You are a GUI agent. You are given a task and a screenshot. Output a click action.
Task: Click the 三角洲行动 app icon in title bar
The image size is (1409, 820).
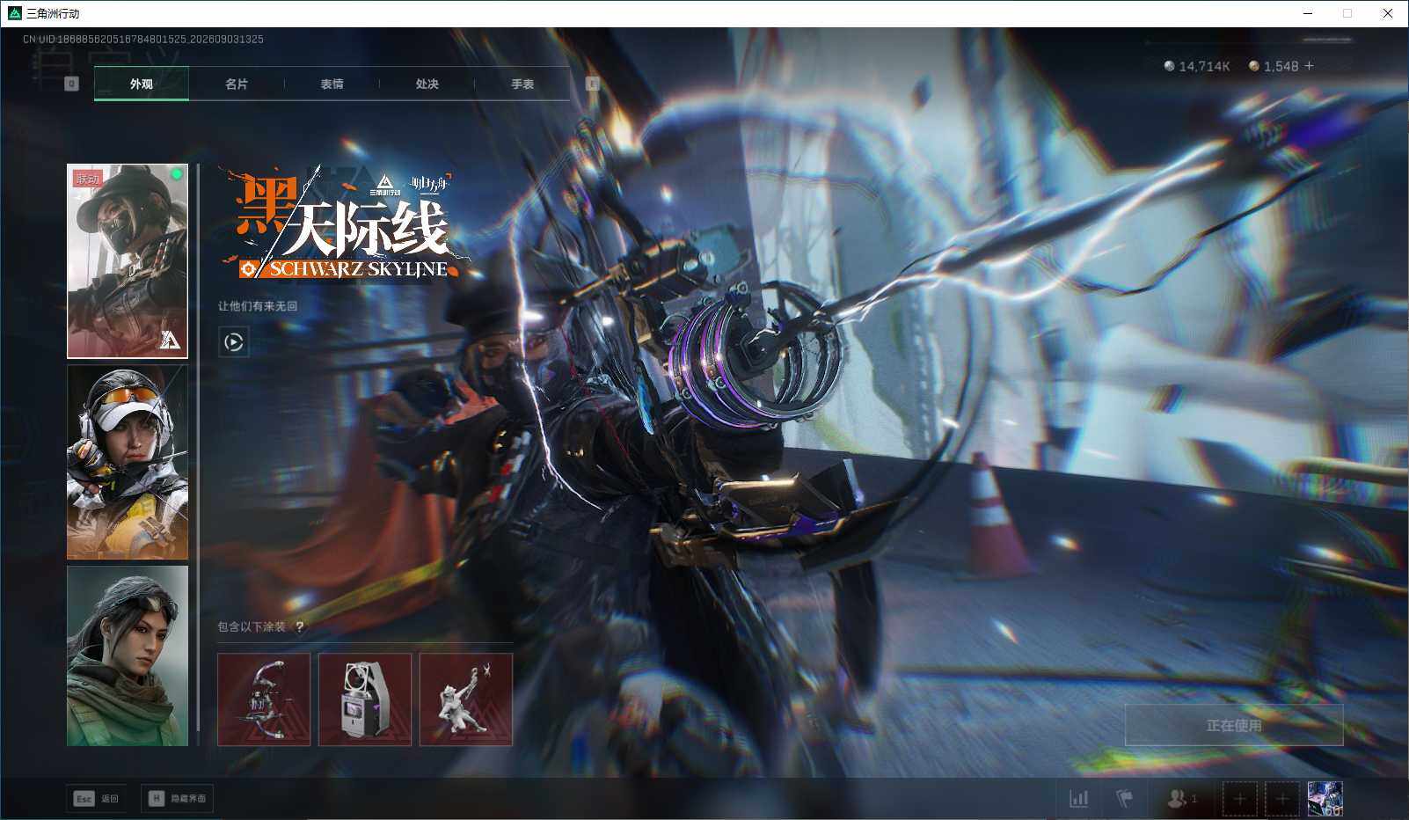pos(14,13)
